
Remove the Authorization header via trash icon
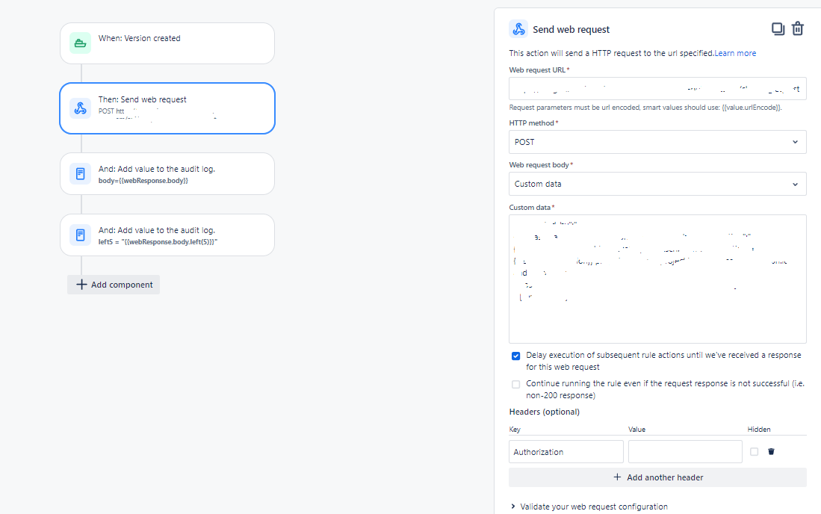(771, 451)
